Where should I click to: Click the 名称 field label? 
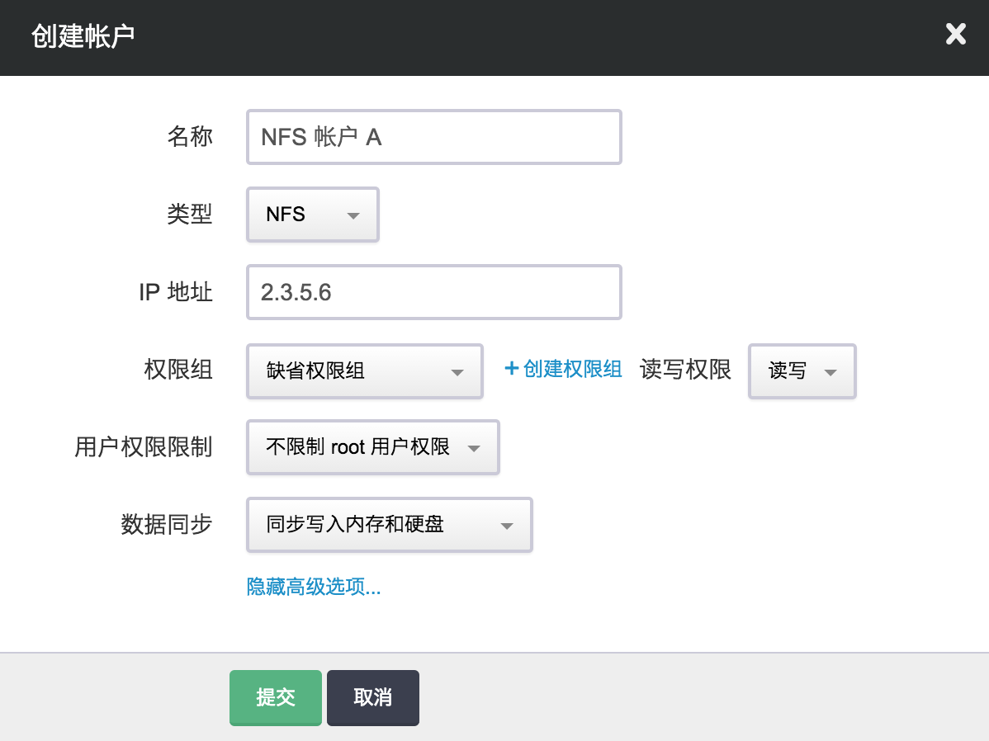190,137
